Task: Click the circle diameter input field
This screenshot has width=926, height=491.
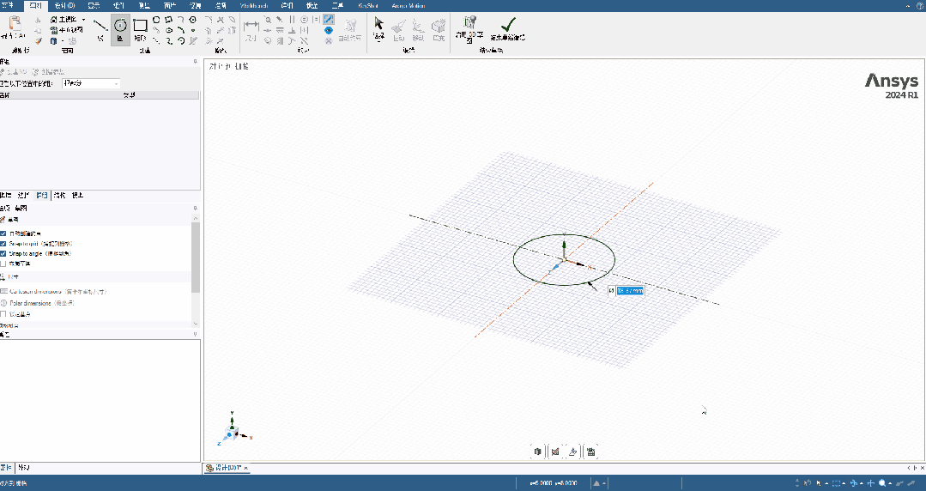Action: 630,291
